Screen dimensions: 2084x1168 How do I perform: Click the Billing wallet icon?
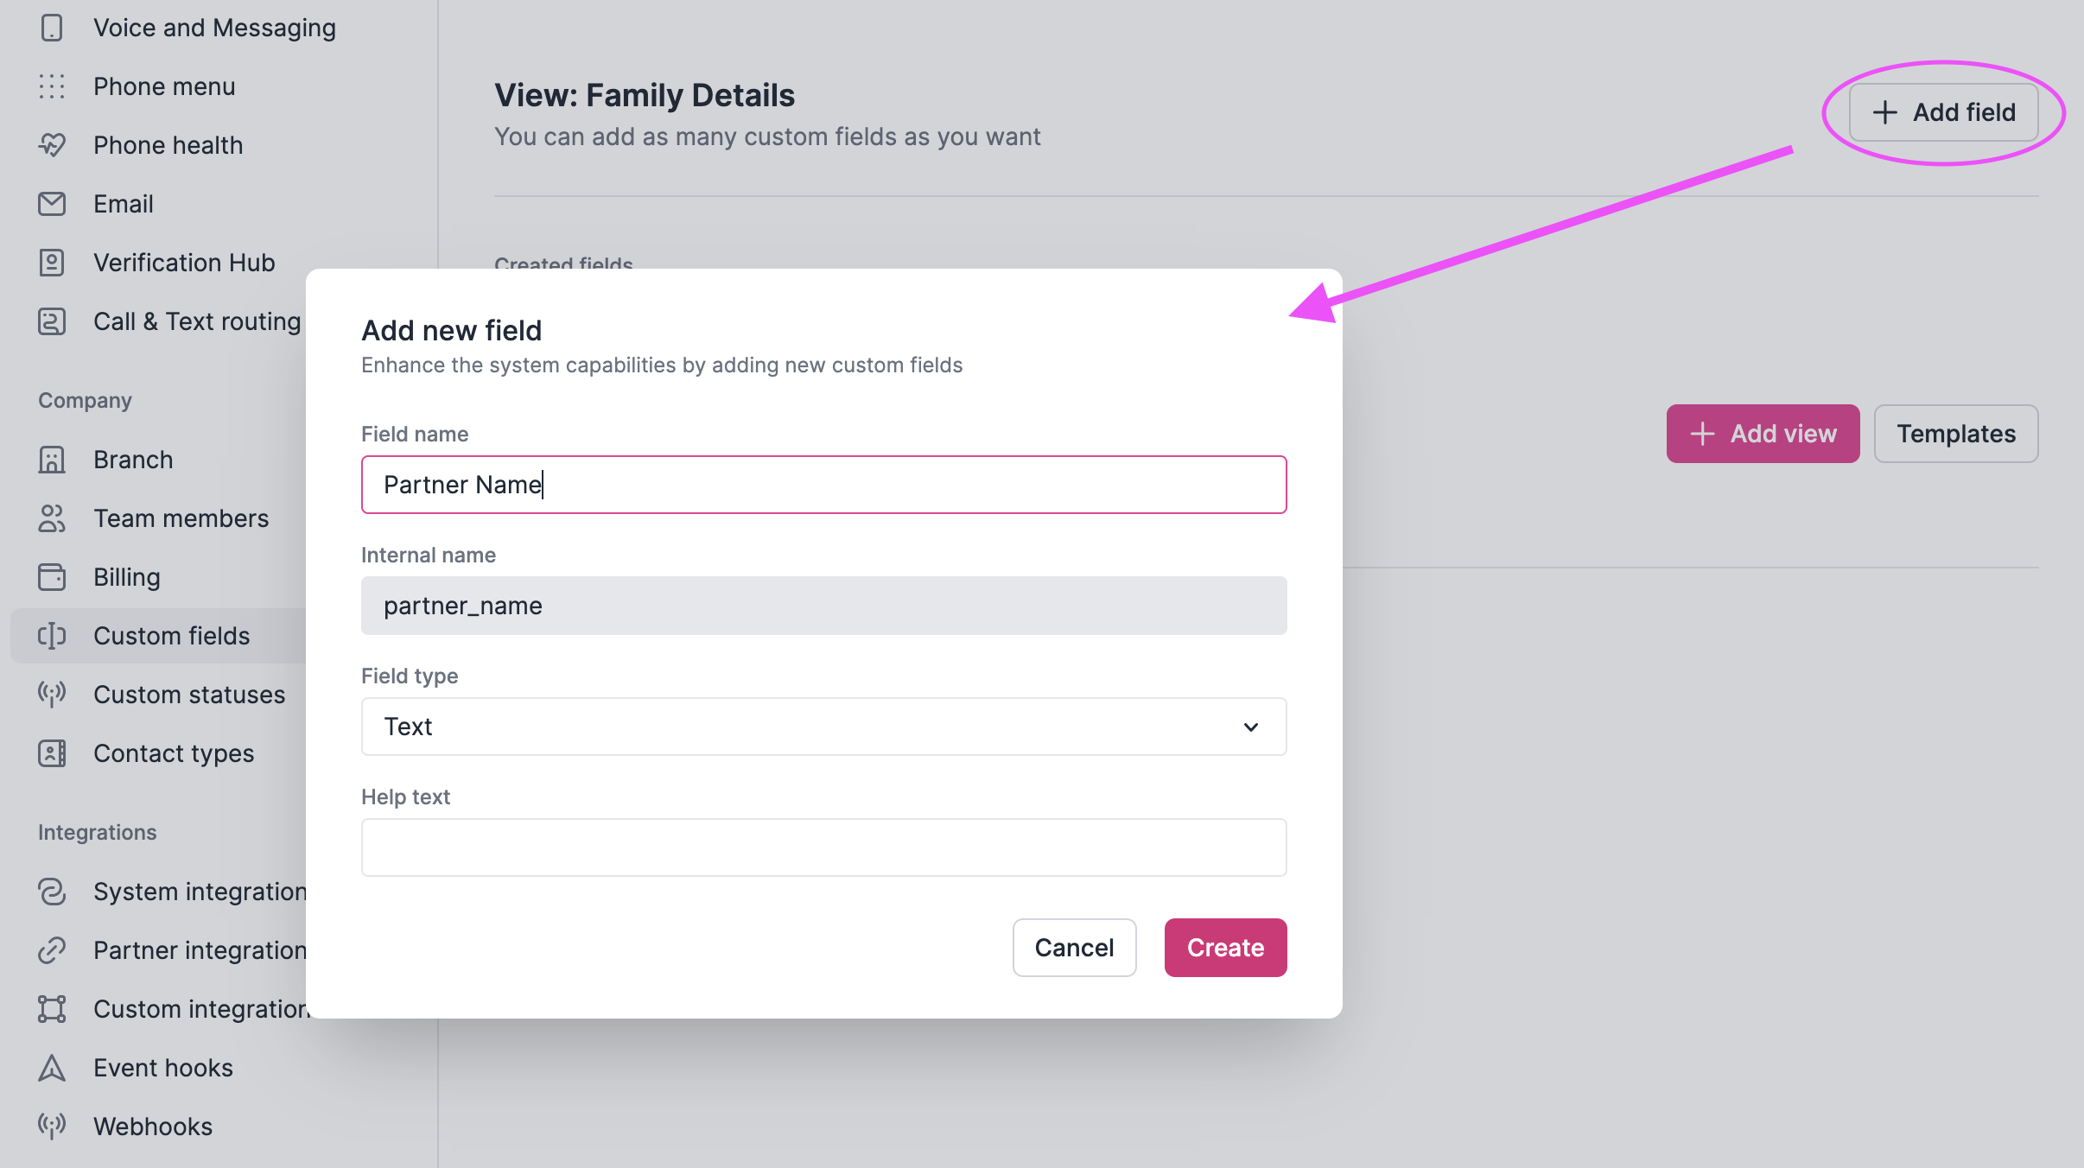(52, 577)
